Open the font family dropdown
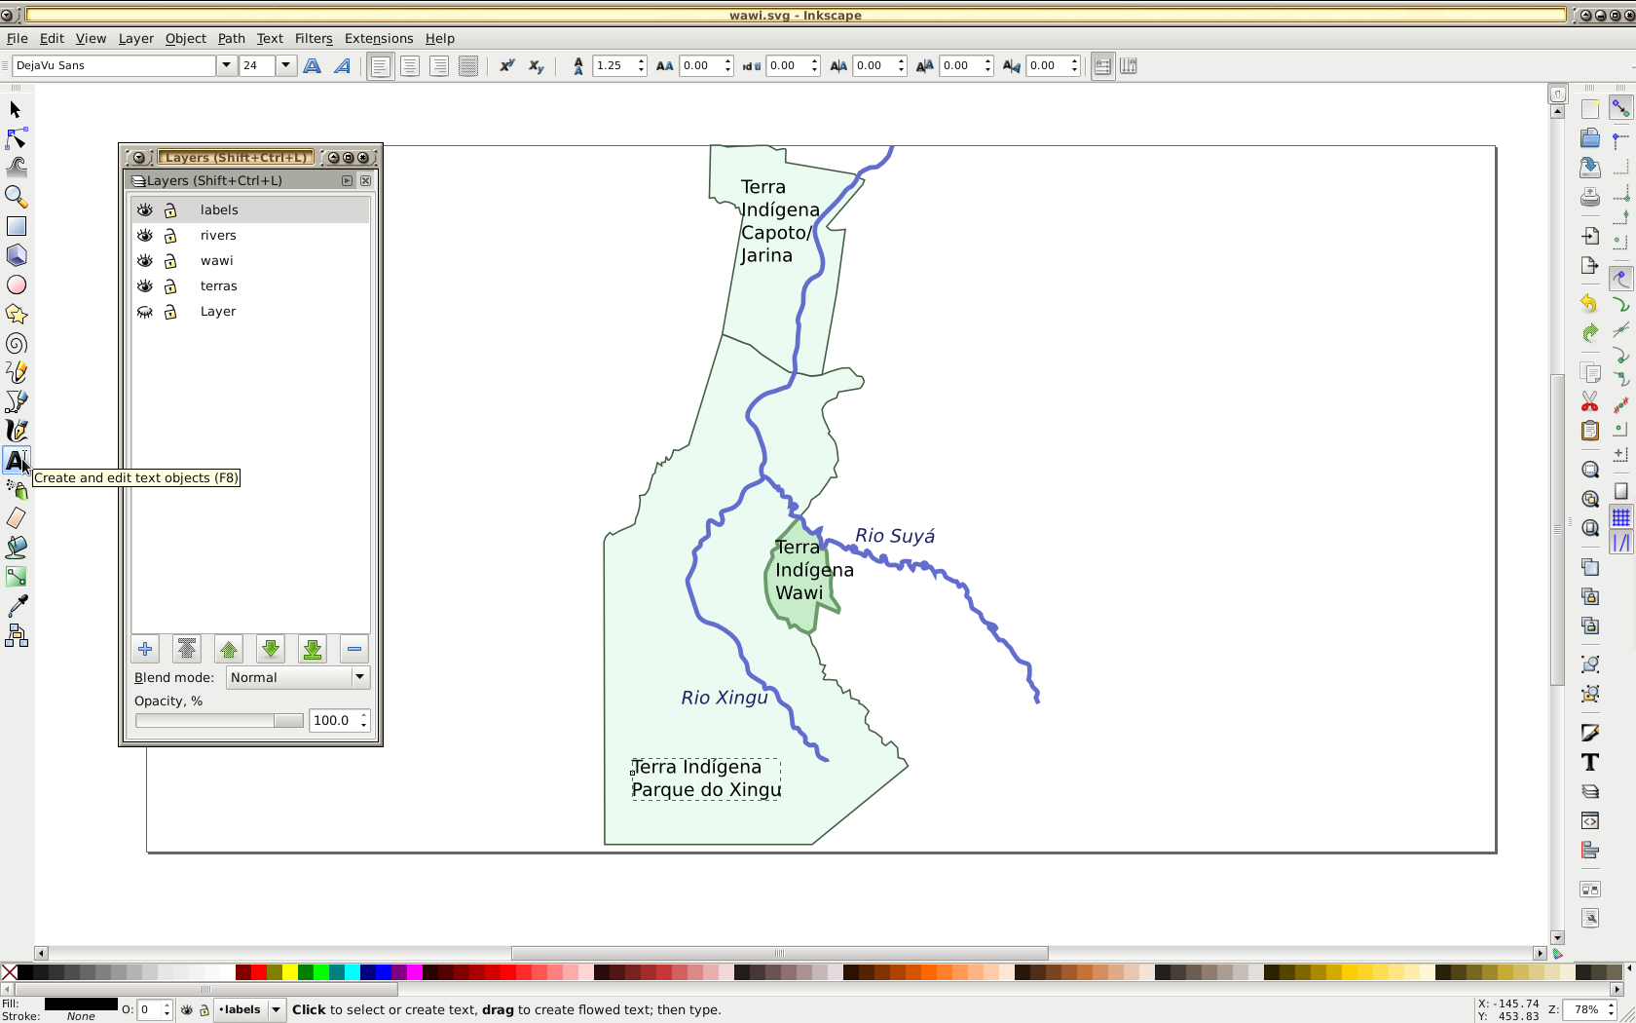The image size is (1636, 1023). (226, 66)
